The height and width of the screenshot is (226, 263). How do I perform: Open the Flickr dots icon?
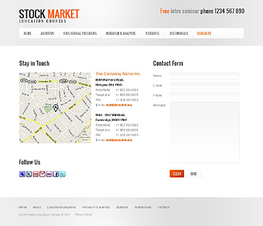point(49,174)
